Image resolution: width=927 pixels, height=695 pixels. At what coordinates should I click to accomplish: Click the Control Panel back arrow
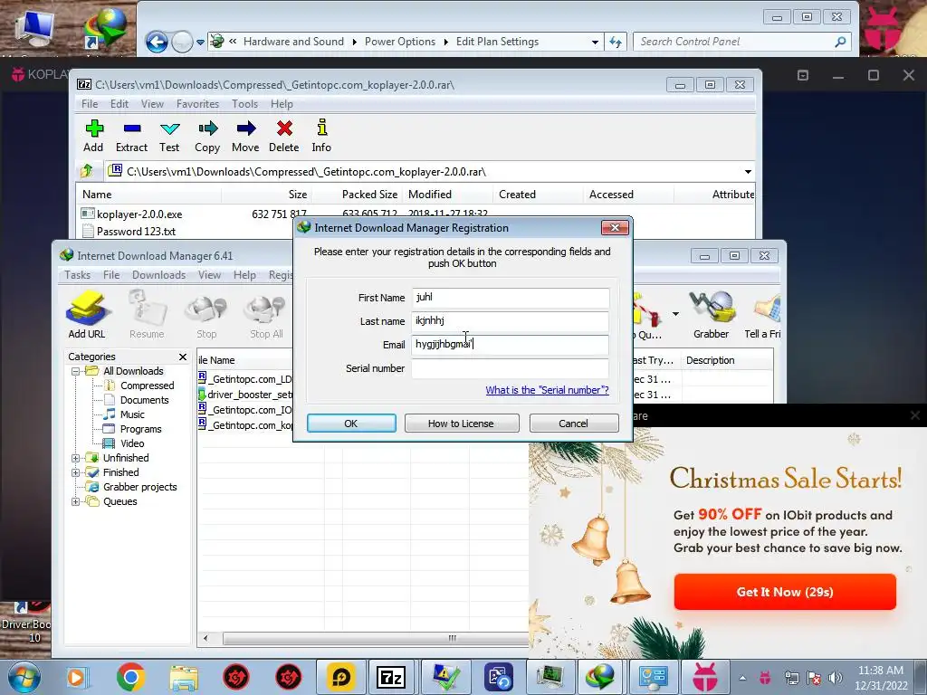coord(157,42)
